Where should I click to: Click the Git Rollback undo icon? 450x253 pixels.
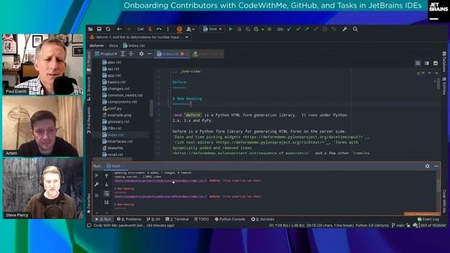point(333,29)
